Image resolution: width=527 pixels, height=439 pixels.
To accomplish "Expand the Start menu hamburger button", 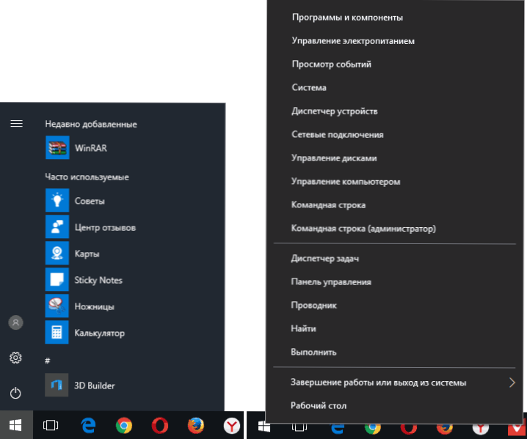I will pyautogui.click(x=16, y=124).
